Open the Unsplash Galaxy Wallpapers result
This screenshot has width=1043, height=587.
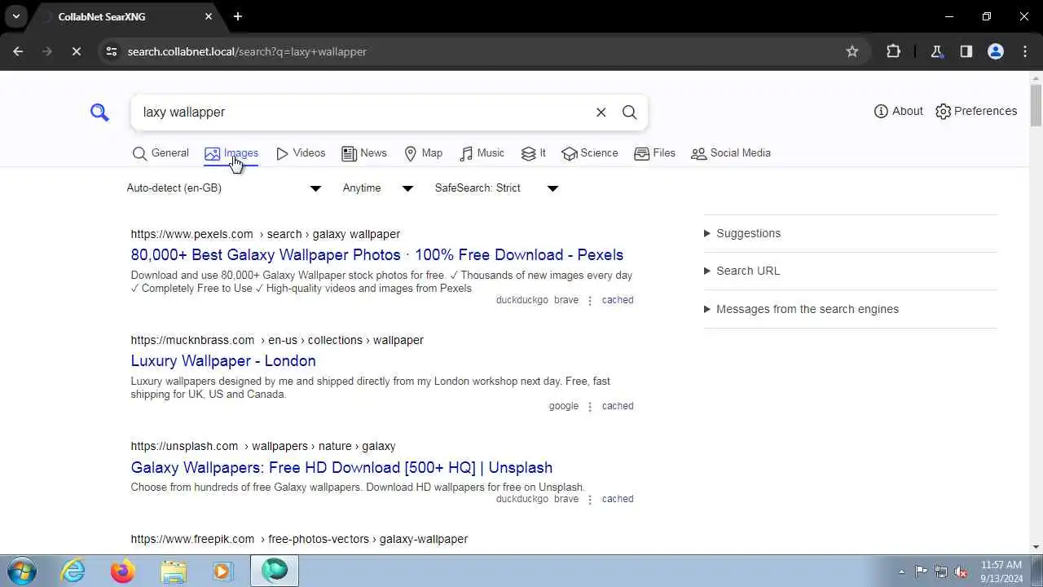(x=341, y=468)
